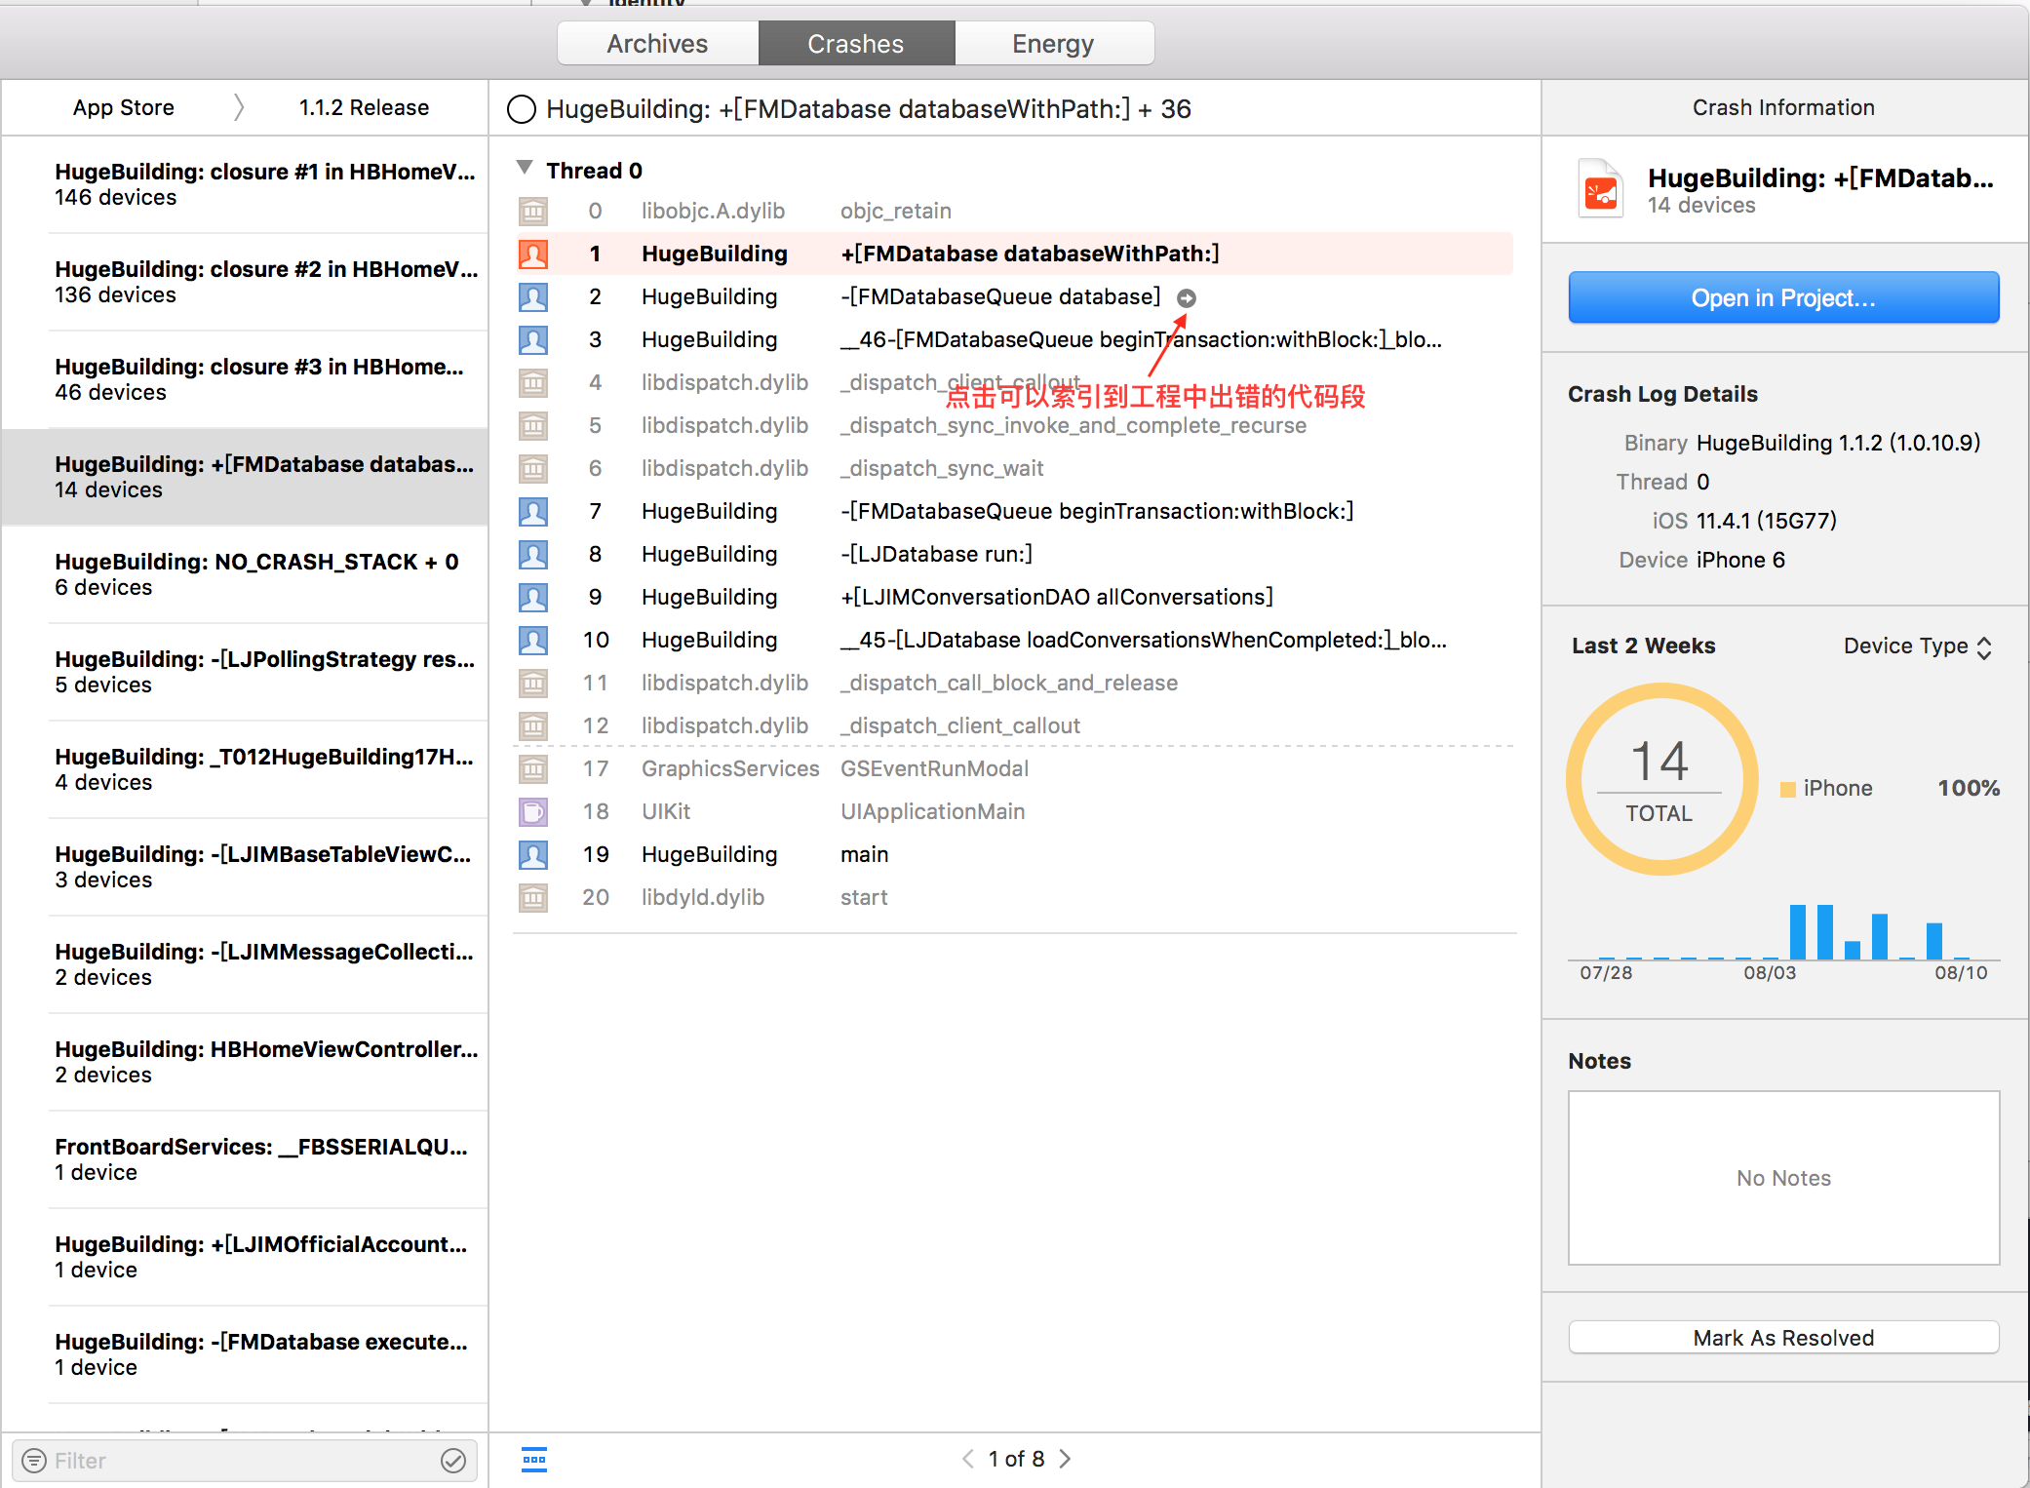Screen dimensions: 2030x1488
Task: Click the 14 TOTAL donut chart
Action: (1661, 779)
